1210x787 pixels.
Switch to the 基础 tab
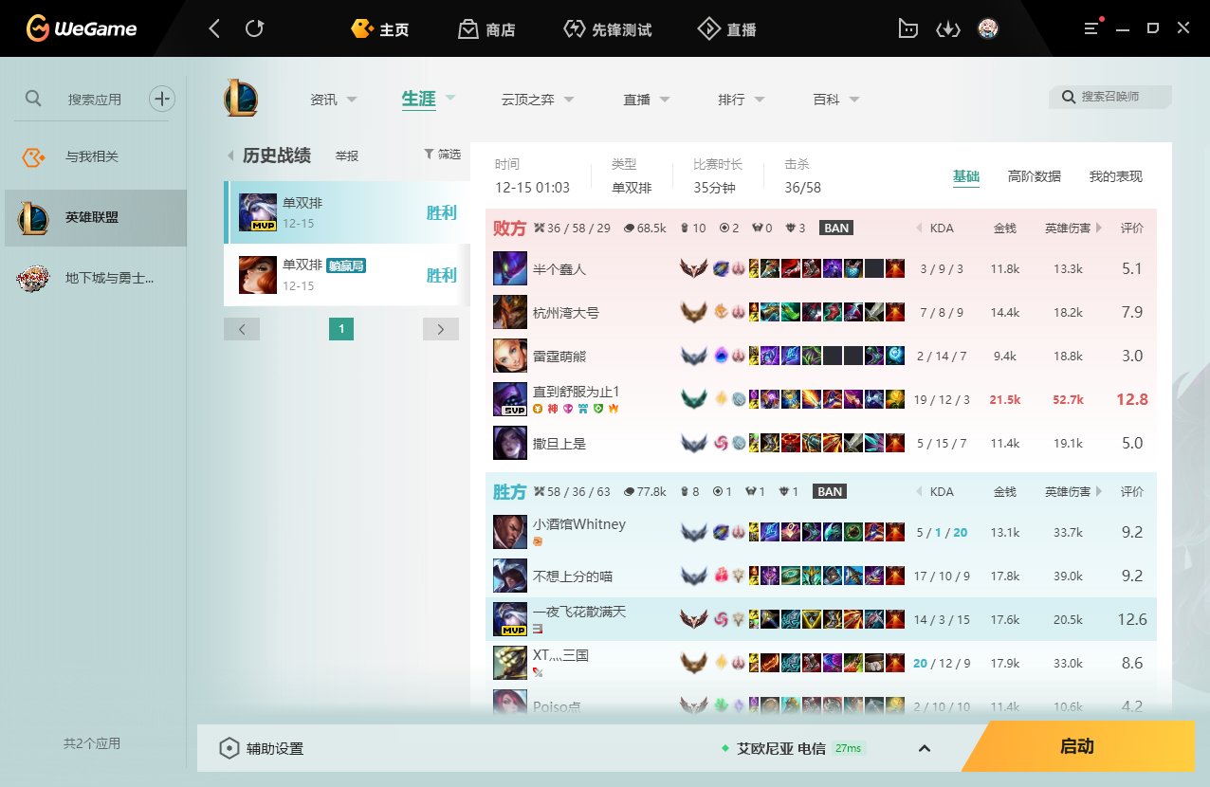(x=966, y=176)
